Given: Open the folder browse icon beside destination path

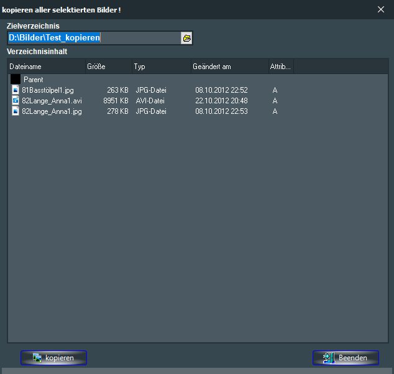Looking at the screenshot, I should point(186,38).
